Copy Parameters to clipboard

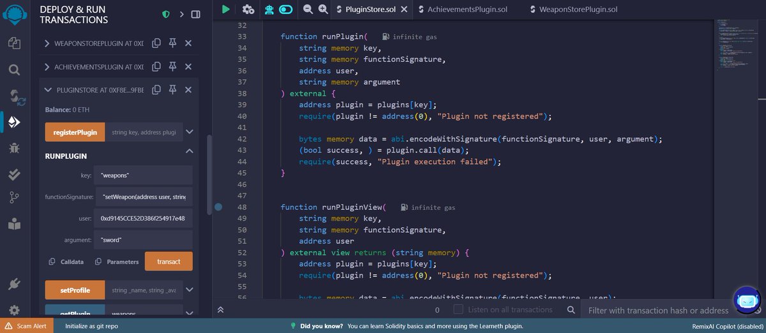[x=117, y=262]
